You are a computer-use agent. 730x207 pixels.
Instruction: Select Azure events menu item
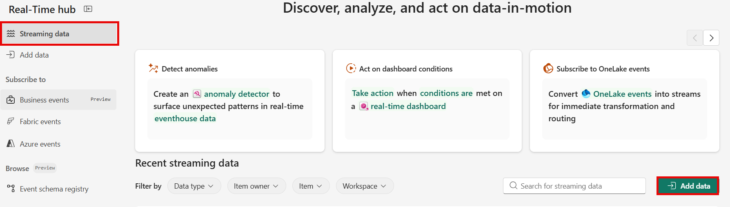click(x=40, y=144)
